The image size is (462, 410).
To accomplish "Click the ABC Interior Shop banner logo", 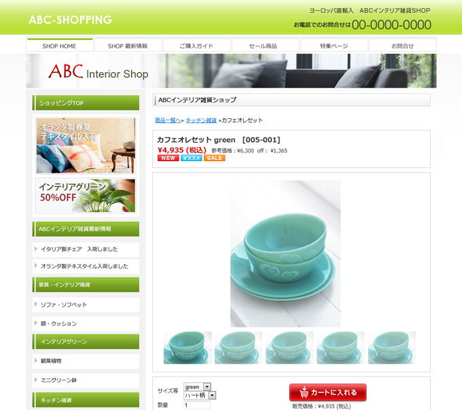I will pyautogui.click(x=98, y=71).
